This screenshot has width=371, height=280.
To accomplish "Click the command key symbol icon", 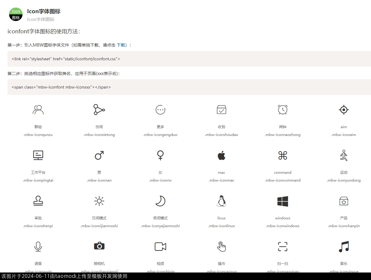I will click(x=283, y=155).
